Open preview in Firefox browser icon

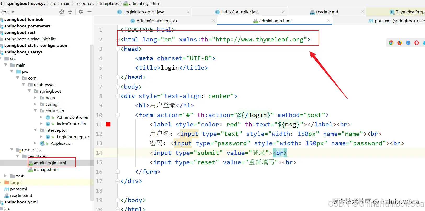coord(400,43)
